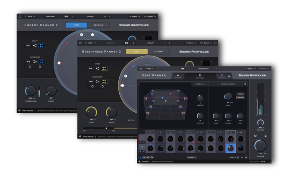Image resolution: width=288 pixels, height=170 pixels.
Task: Select third Start mode icon in Brightness Panner
Action: point(104,69)
